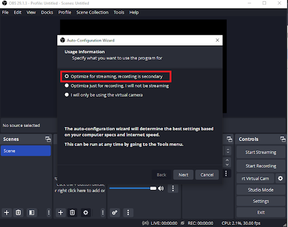Click Exit in Controls dock
This screenshot has height=227, width=288.
261,212
